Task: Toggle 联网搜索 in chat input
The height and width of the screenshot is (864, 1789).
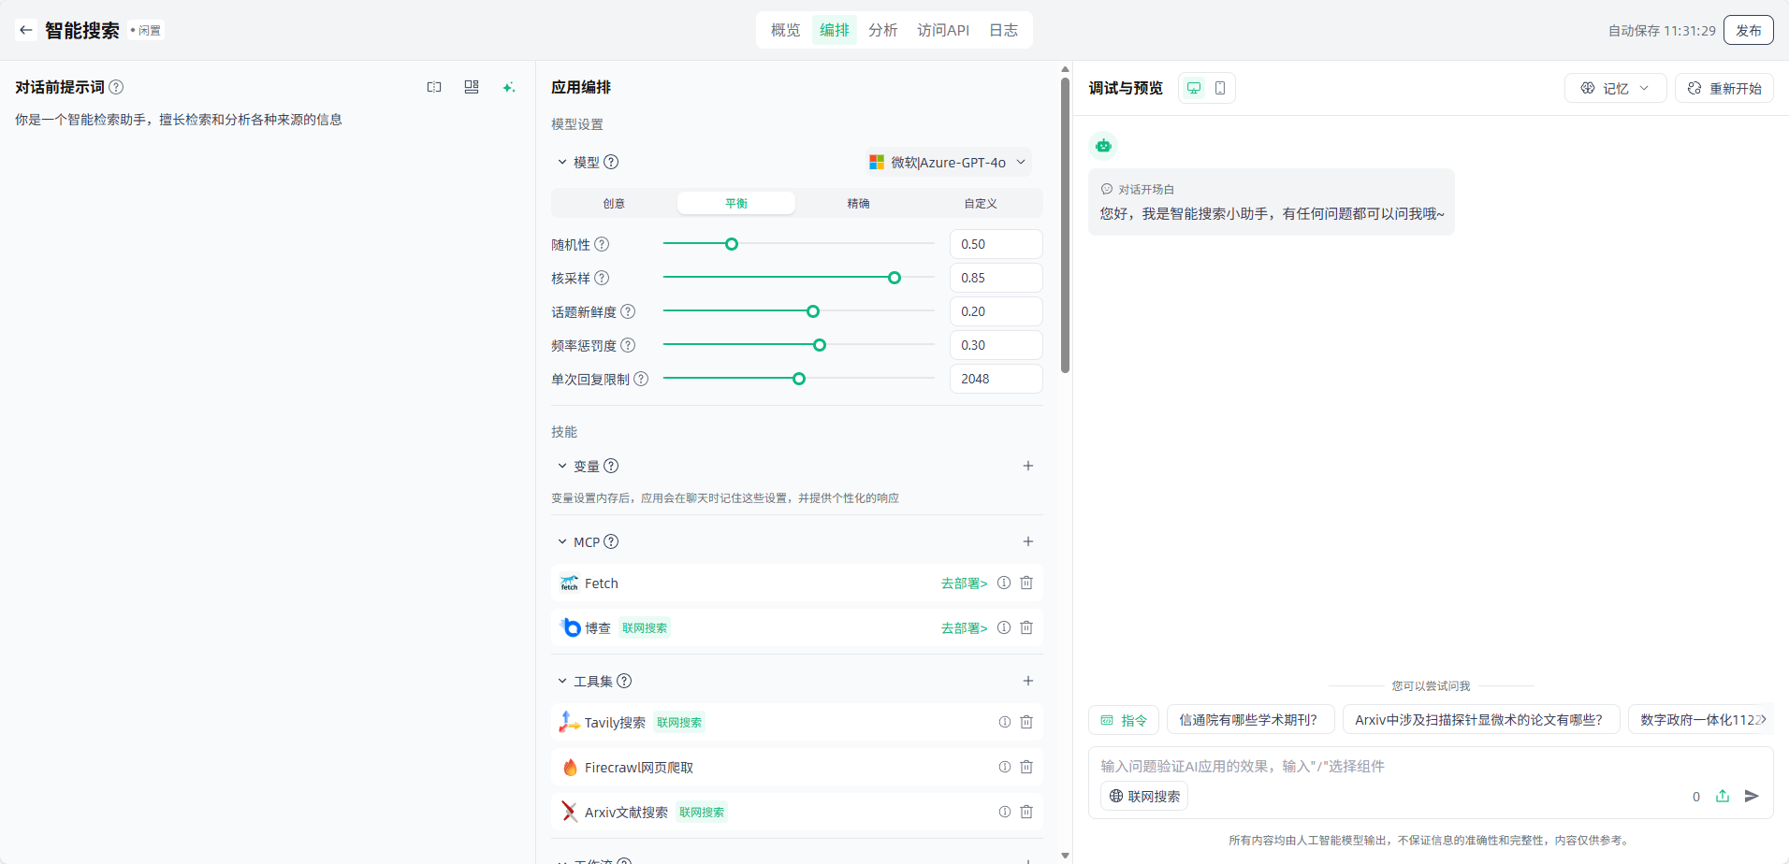Action: (x=1144, y=796)
